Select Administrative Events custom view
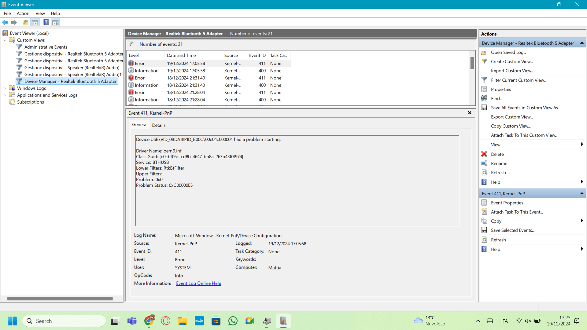Viewport: 587px width, 330px height. [46, 47]
